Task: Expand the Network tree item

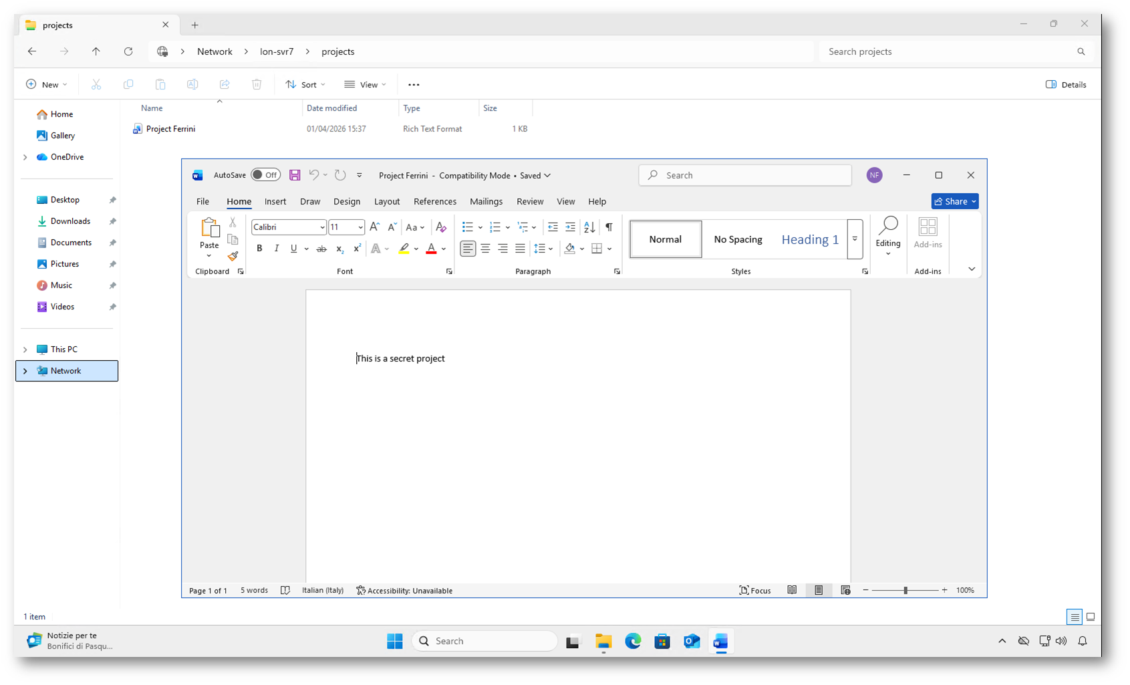Action: tap(25, 371)
